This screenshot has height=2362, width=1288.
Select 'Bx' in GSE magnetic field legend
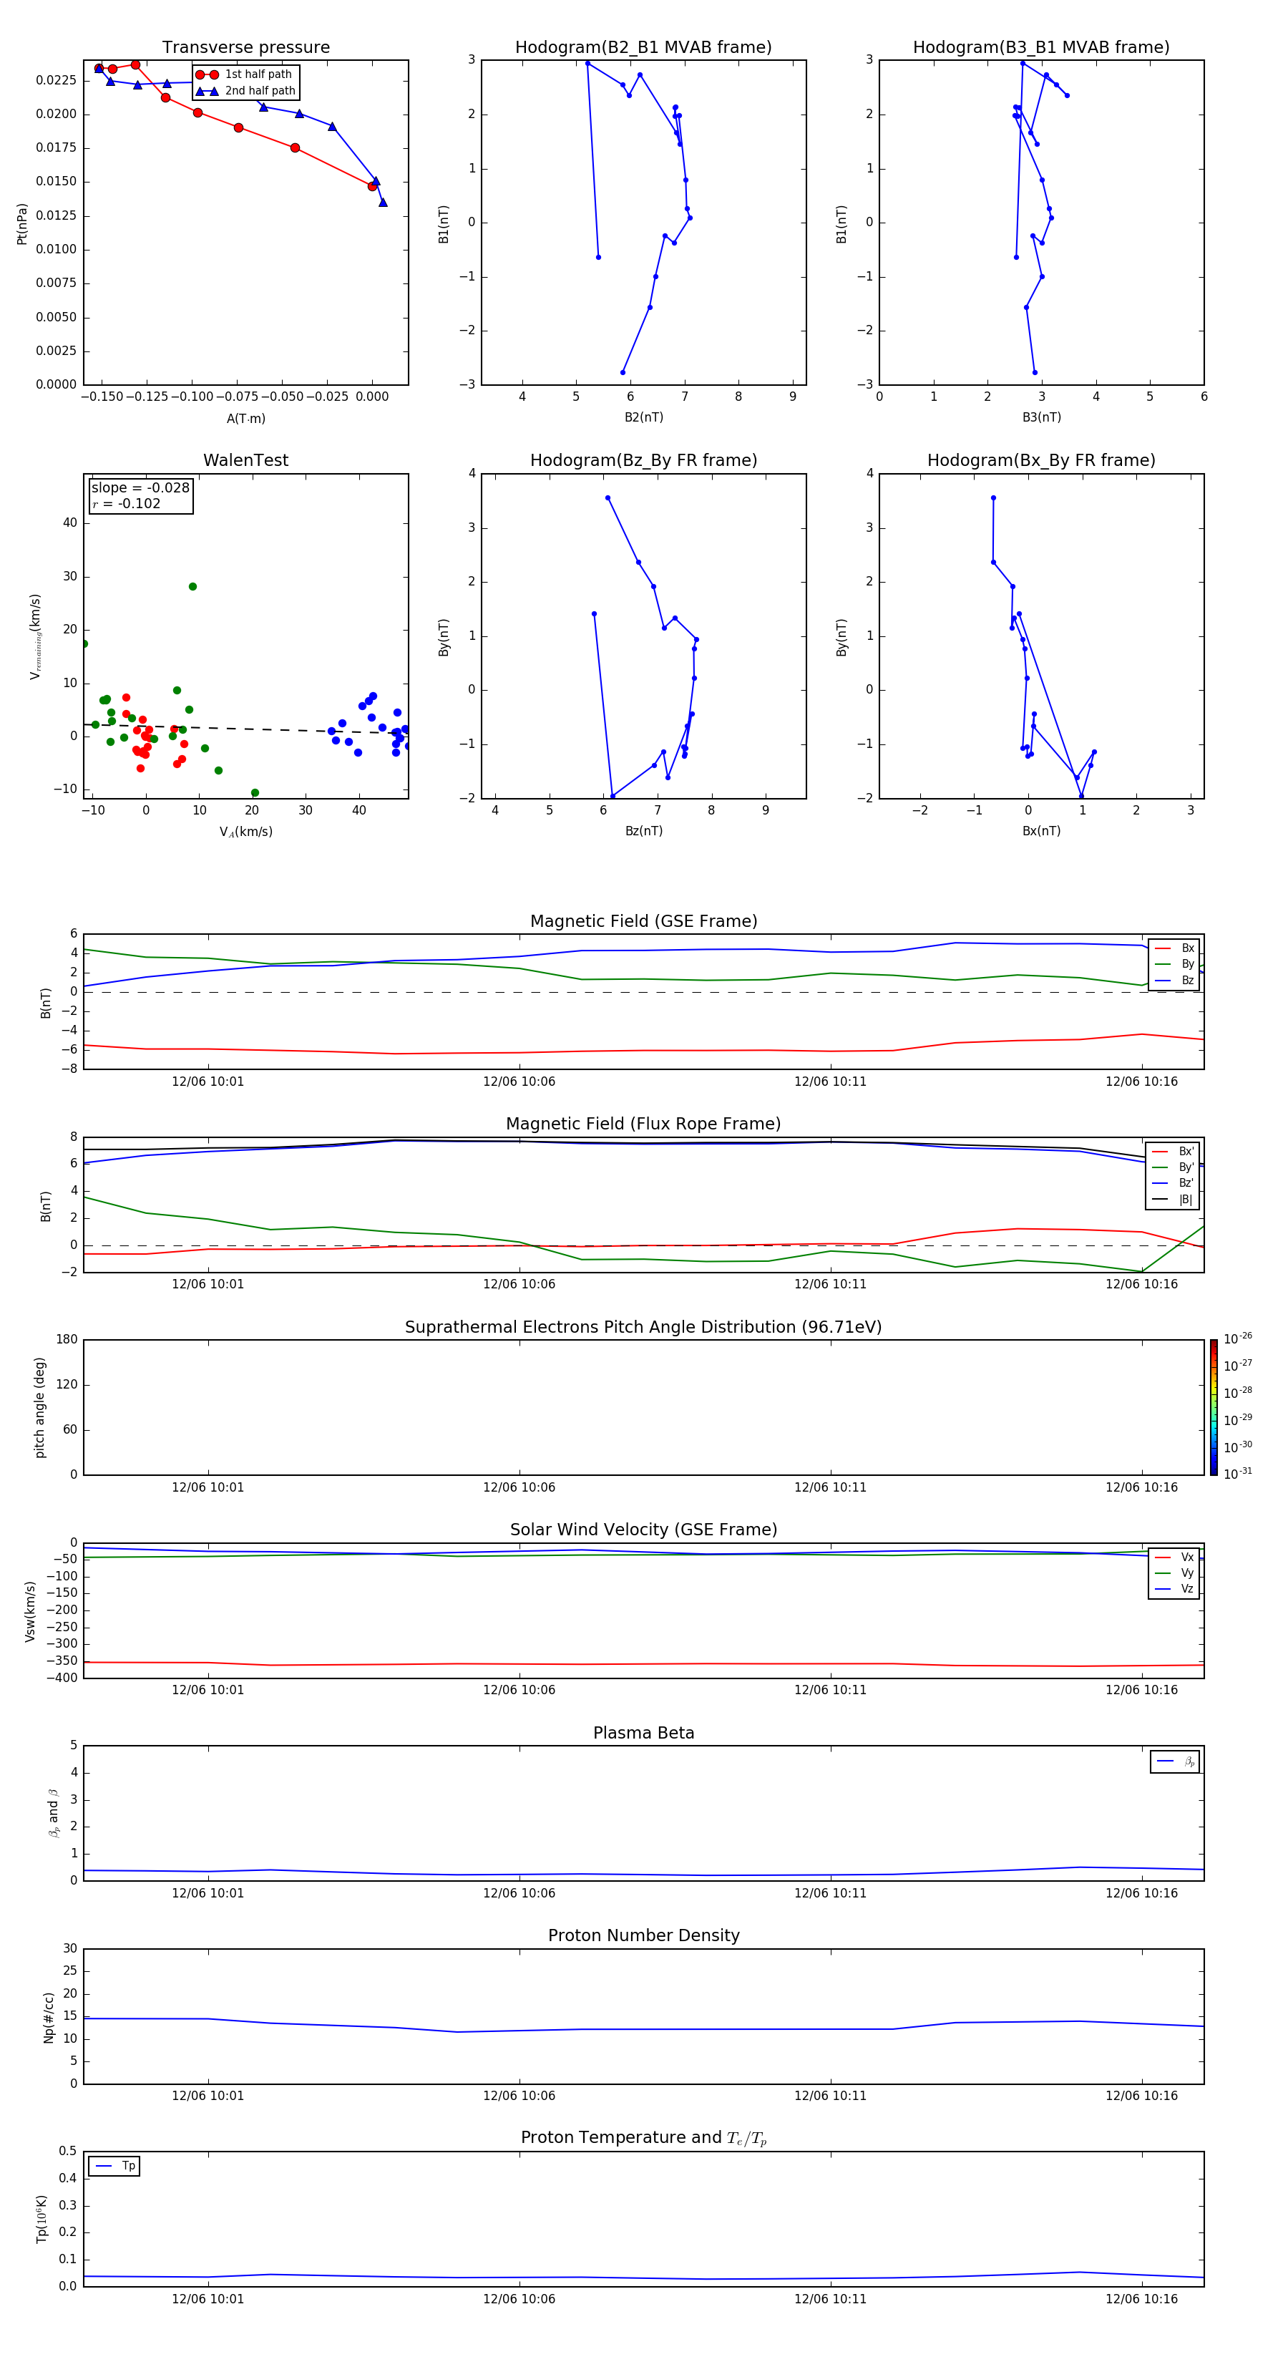tap(1174, 948)
